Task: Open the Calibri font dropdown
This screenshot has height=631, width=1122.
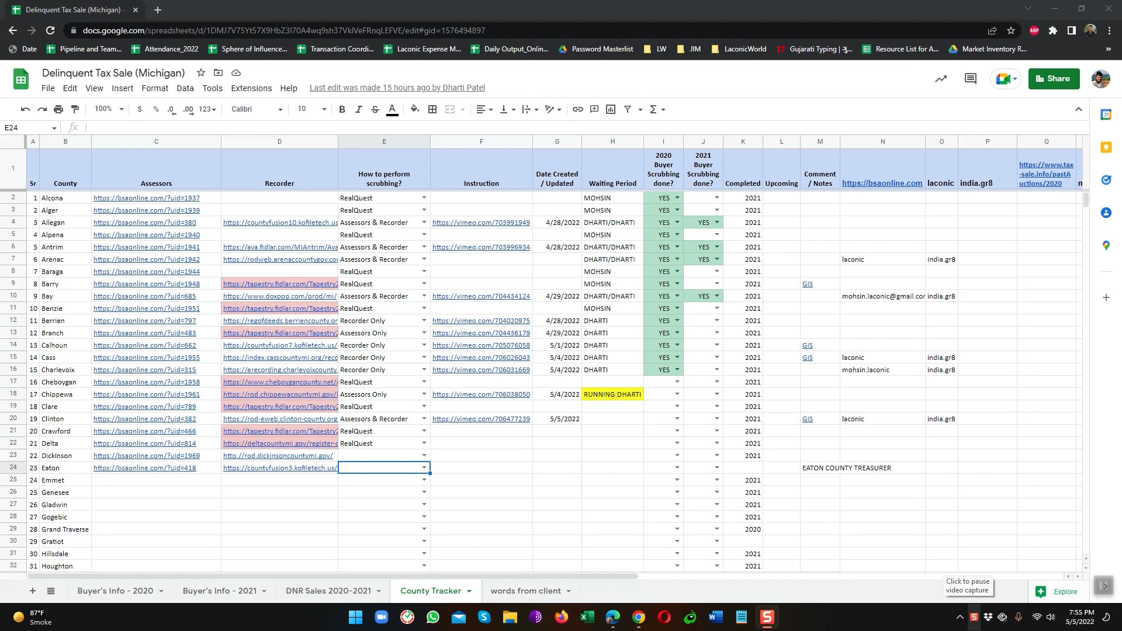Action: 256,109
